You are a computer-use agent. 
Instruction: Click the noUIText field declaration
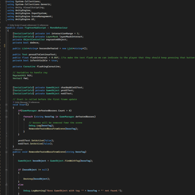coord(43,94)
